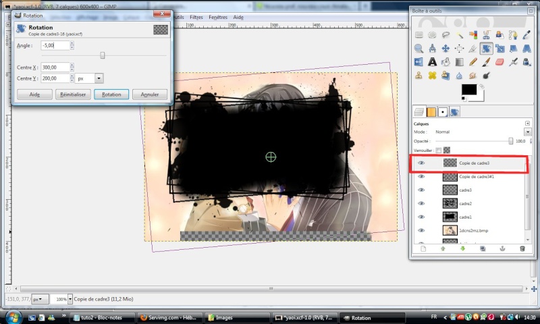Select the Paths tool

(x=513, y=35)
